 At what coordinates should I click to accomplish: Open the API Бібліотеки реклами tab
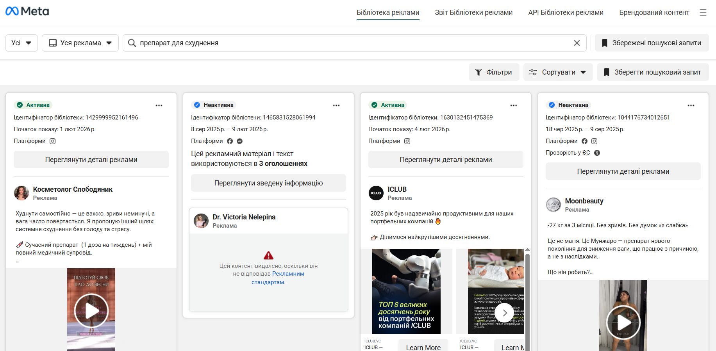566,12
